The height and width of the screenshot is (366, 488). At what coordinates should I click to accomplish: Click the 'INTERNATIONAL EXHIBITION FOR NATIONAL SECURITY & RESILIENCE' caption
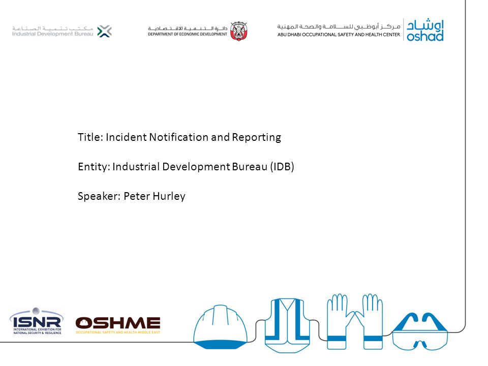(37, 331)
